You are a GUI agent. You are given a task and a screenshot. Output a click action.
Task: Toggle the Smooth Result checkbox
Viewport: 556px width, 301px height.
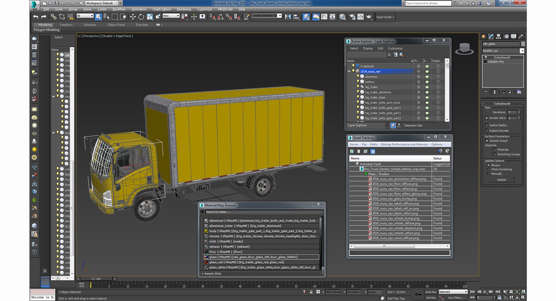point(487,141)
